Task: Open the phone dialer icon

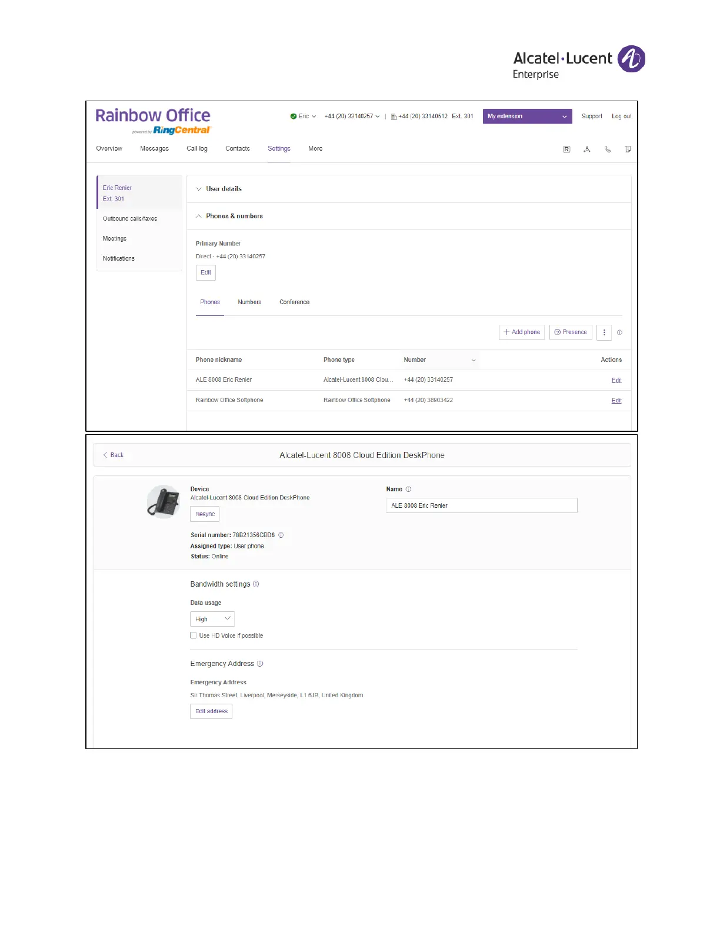Action: (x=607, y=149)
